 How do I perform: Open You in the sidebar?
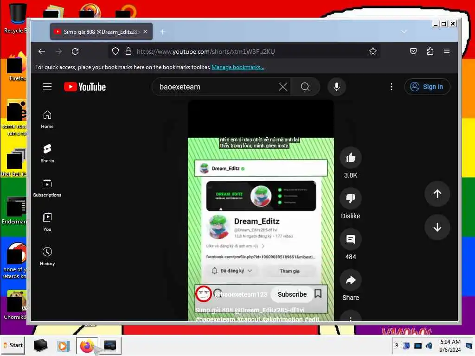click(47, 222)
